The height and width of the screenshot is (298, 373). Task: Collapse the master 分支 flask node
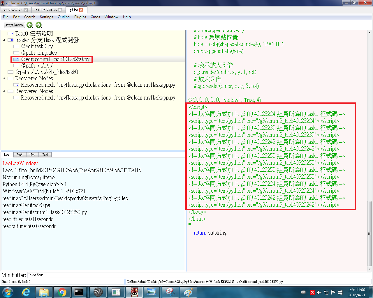pyautogui.click(x=4, y=40)
